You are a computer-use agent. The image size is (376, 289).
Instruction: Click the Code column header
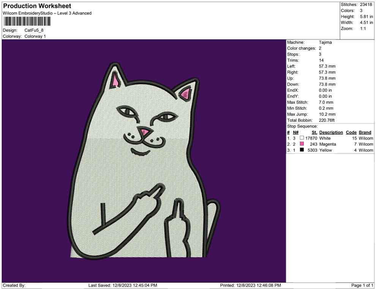click(351, 132)
